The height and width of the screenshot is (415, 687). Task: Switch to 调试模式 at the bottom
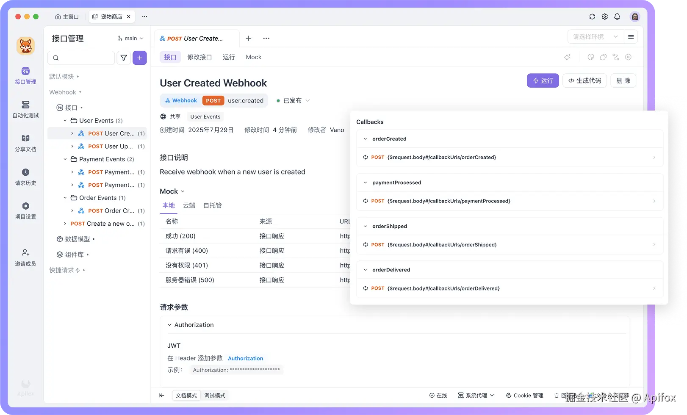[215, 395]
